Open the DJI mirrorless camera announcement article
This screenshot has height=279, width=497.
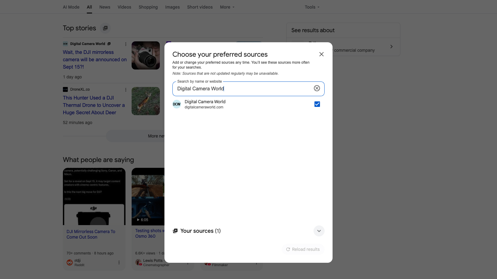coord(95,59)
